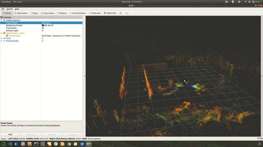Collapse the Global Status: Warn node
263x147 pixels.
tap(2, 33)
